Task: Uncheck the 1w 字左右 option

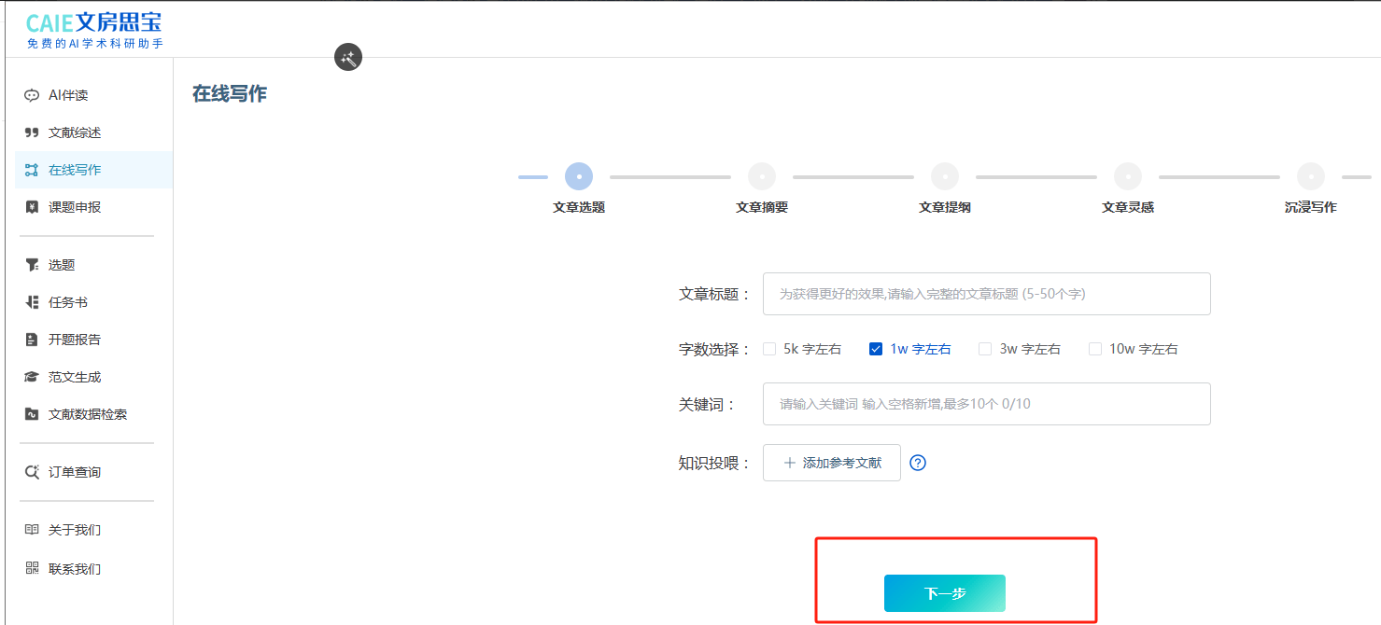Action: tap(876, 348)
